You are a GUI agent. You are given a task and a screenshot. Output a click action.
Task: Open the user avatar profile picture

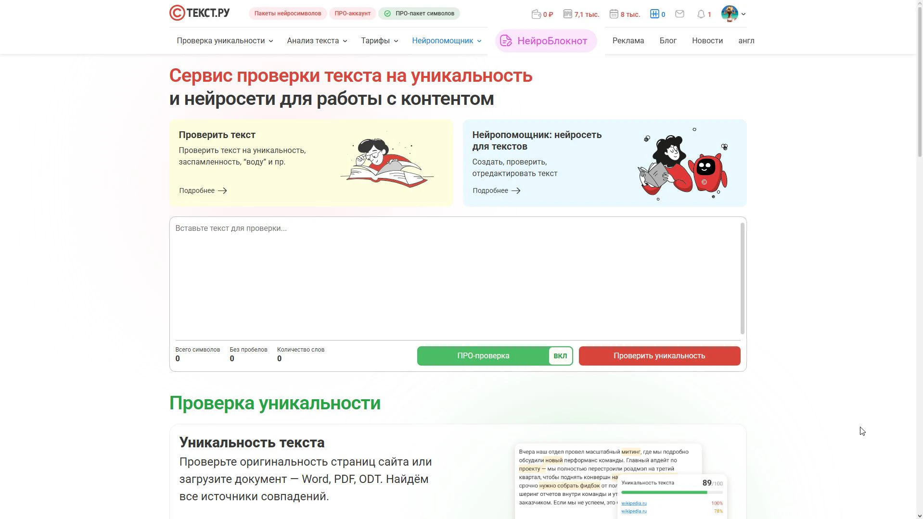click(730, 13)
